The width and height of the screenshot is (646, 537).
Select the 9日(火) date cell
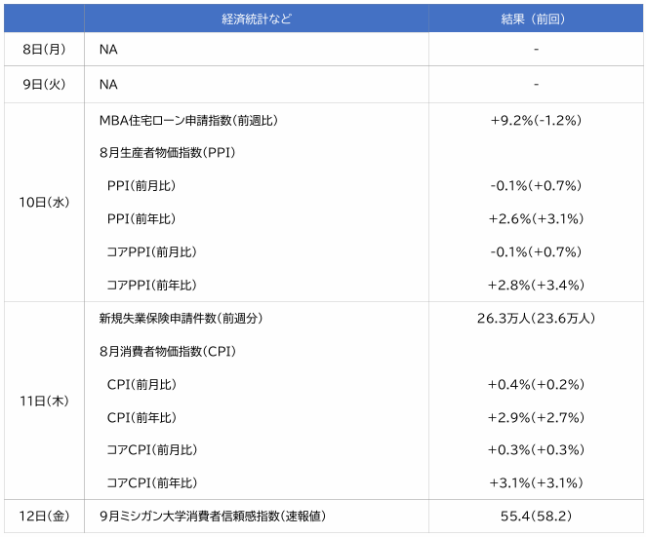coord(44,85)
